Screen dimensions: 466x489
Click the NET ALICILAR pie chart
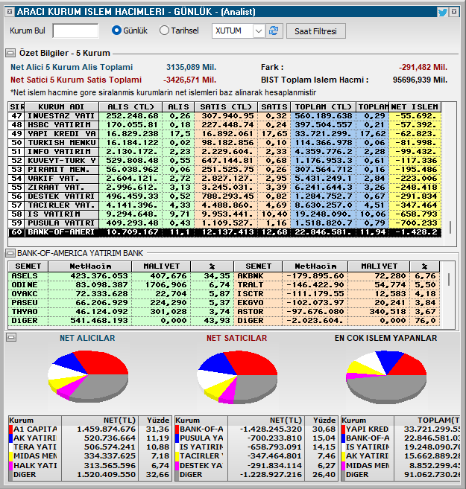click(88, 375)
